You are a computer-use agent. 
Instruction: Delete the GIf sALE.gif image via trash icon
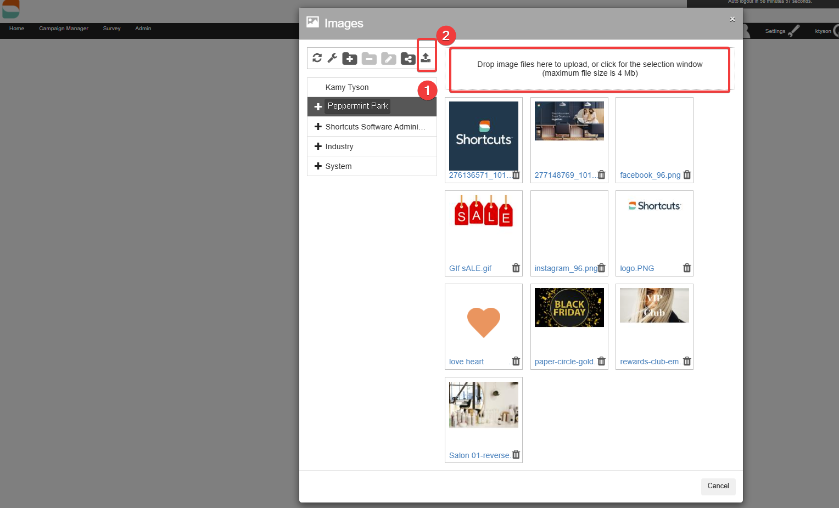point(516,268)
